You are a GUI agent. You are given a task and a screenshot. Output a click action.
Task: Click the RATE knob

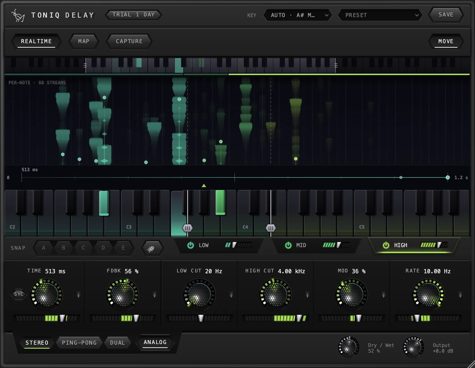tap(428, 294)
